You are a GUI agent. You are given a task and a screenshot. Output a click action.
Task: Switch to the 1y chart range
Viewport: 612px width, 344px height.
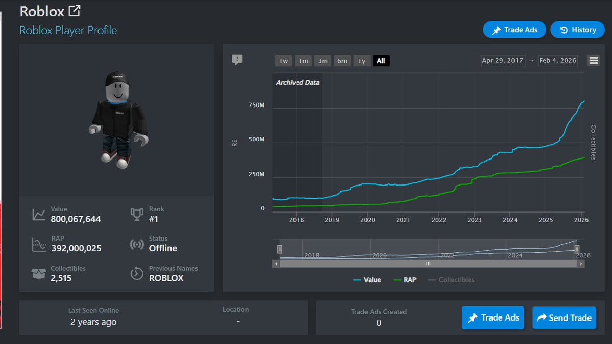pos(361,60)
